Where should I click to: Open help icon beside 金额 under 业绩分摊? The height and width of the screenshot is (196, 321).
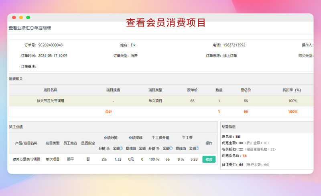coord(122,148)
